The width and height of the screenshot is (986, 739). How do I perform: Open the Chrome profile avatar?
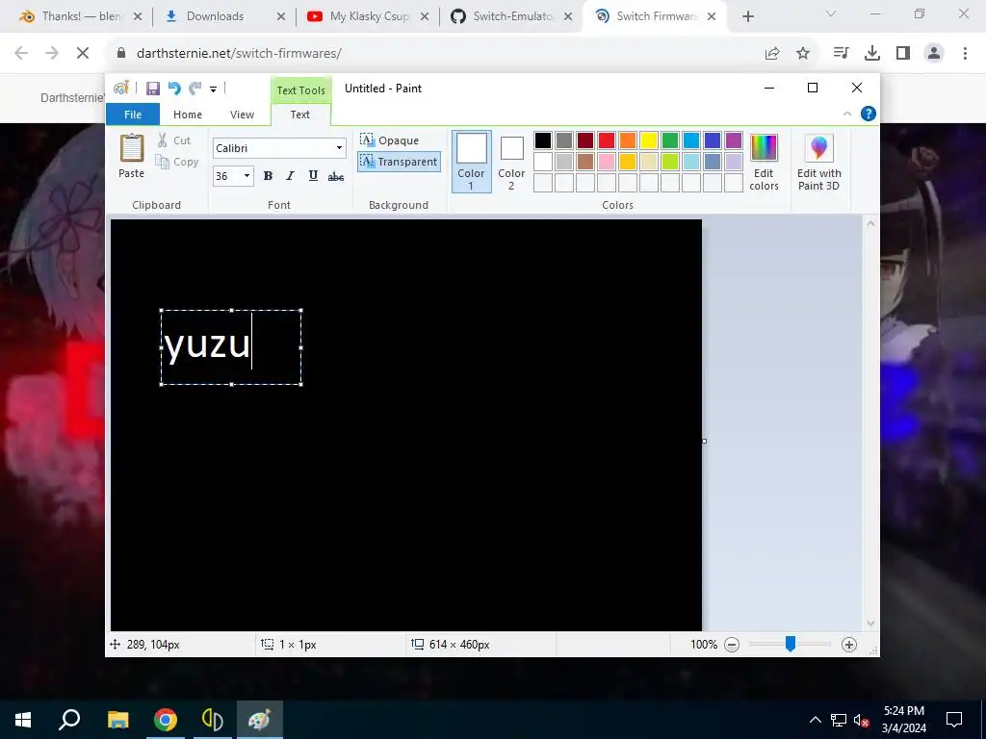[934, 54]
